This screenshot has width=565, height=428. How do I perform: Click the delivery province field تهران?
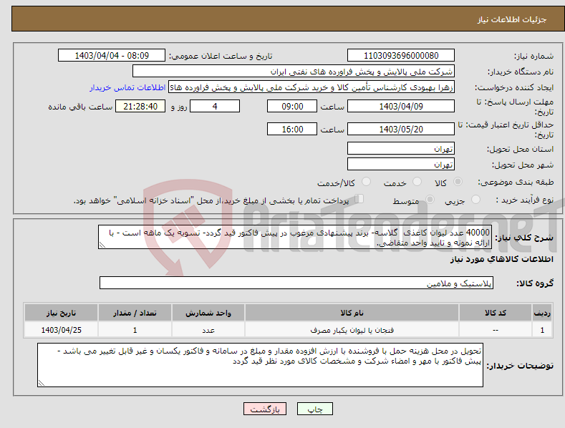pos(401,148)
